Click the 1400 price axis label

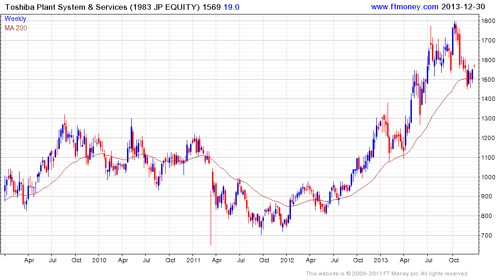click(x=488, y=99)
